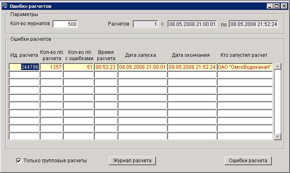290x173 pixels.
Task: Open the 'Журнал расчета' button
Action: pyautogui.click(x=132, y=161)
